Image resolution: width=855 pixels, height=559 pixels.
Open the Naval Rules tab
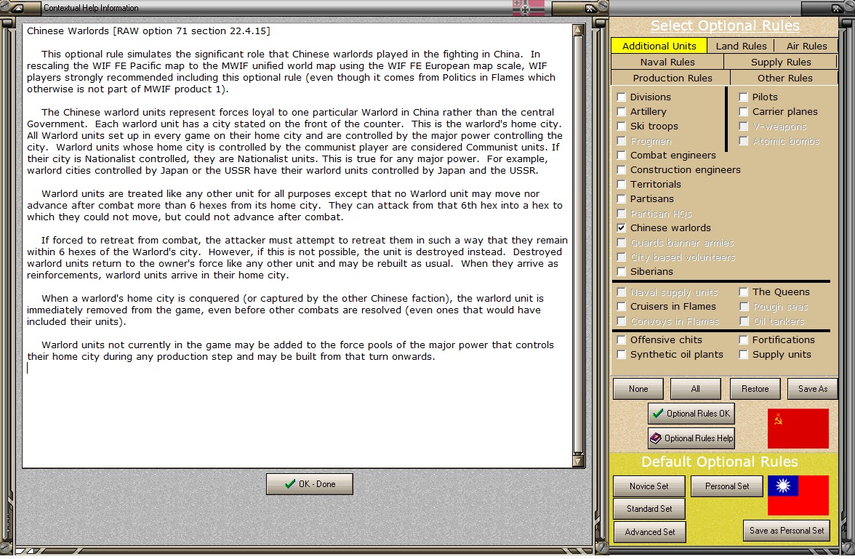667,62
